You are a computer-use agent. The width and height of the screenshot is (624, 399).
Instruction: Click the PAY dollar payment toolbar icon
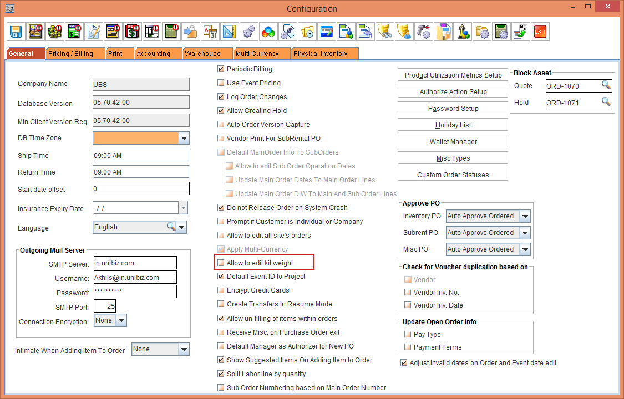(x=132, y=32)
